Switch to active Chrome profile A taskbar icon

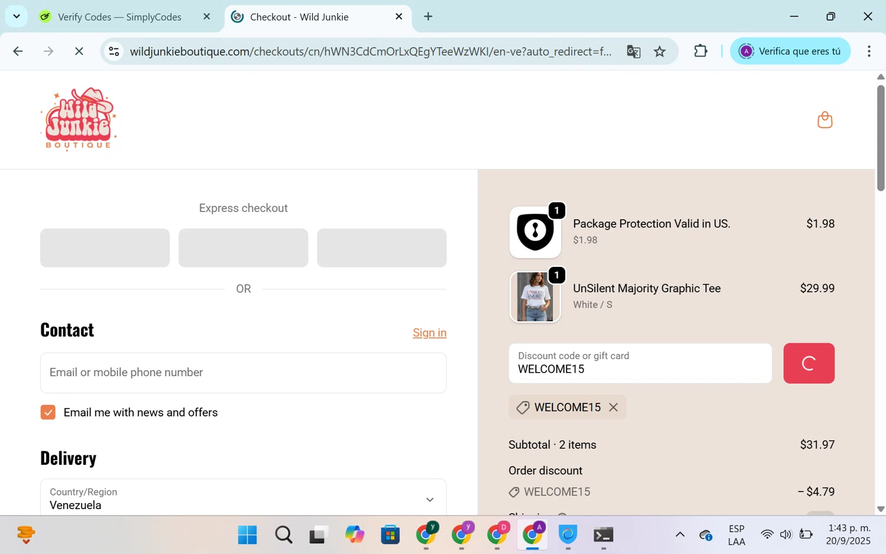[x=533, y=534]
